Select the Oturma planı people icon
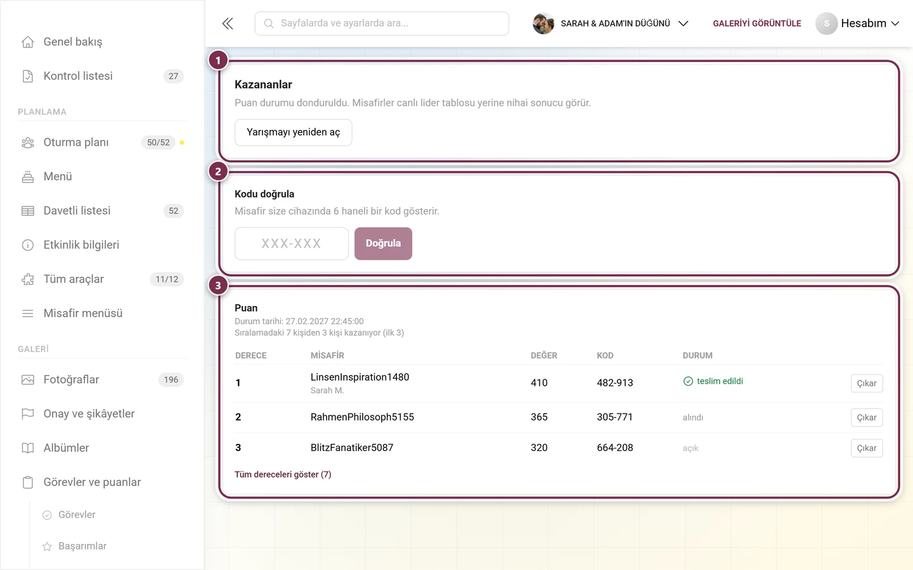Screen dimensions: 913x570 point(28,142)
